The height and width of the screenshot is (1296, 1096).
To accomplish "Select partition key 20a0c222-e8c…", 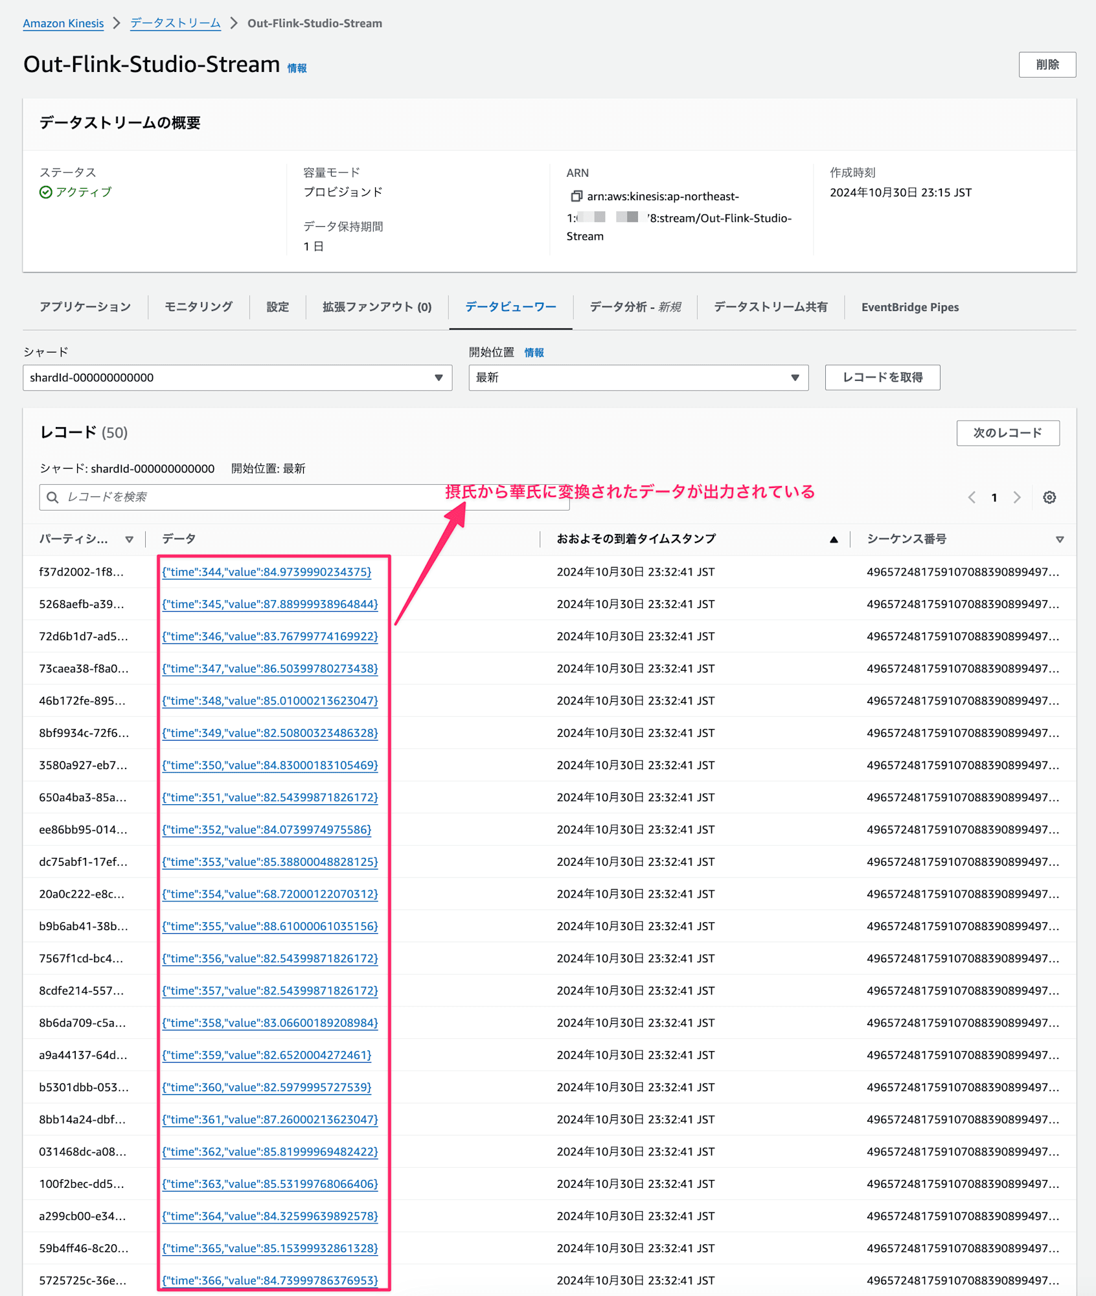I will 82,894.
